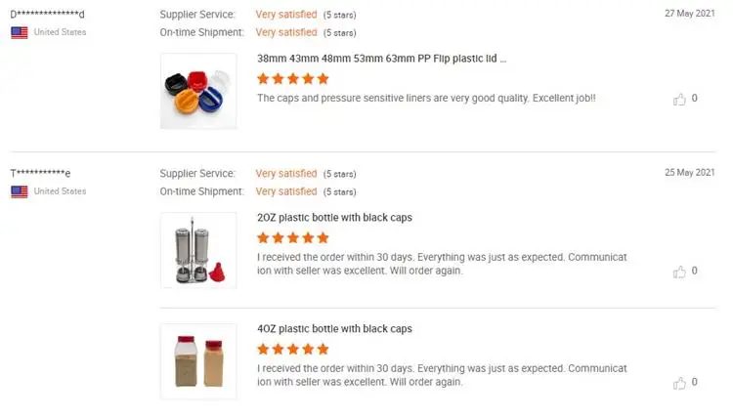The height and width of the screenshot is (419, 733).
Task: Click star rating of 4OZ bottle review
Action: (x=292, y=348)
